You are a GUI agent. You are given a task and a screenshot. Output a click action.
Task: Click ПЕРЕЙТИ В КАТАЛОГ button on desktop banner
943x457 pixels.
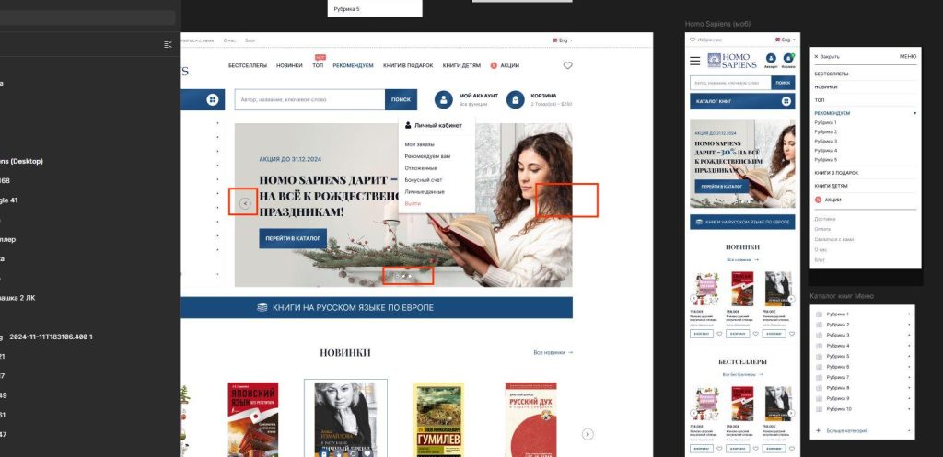(293, 238)
